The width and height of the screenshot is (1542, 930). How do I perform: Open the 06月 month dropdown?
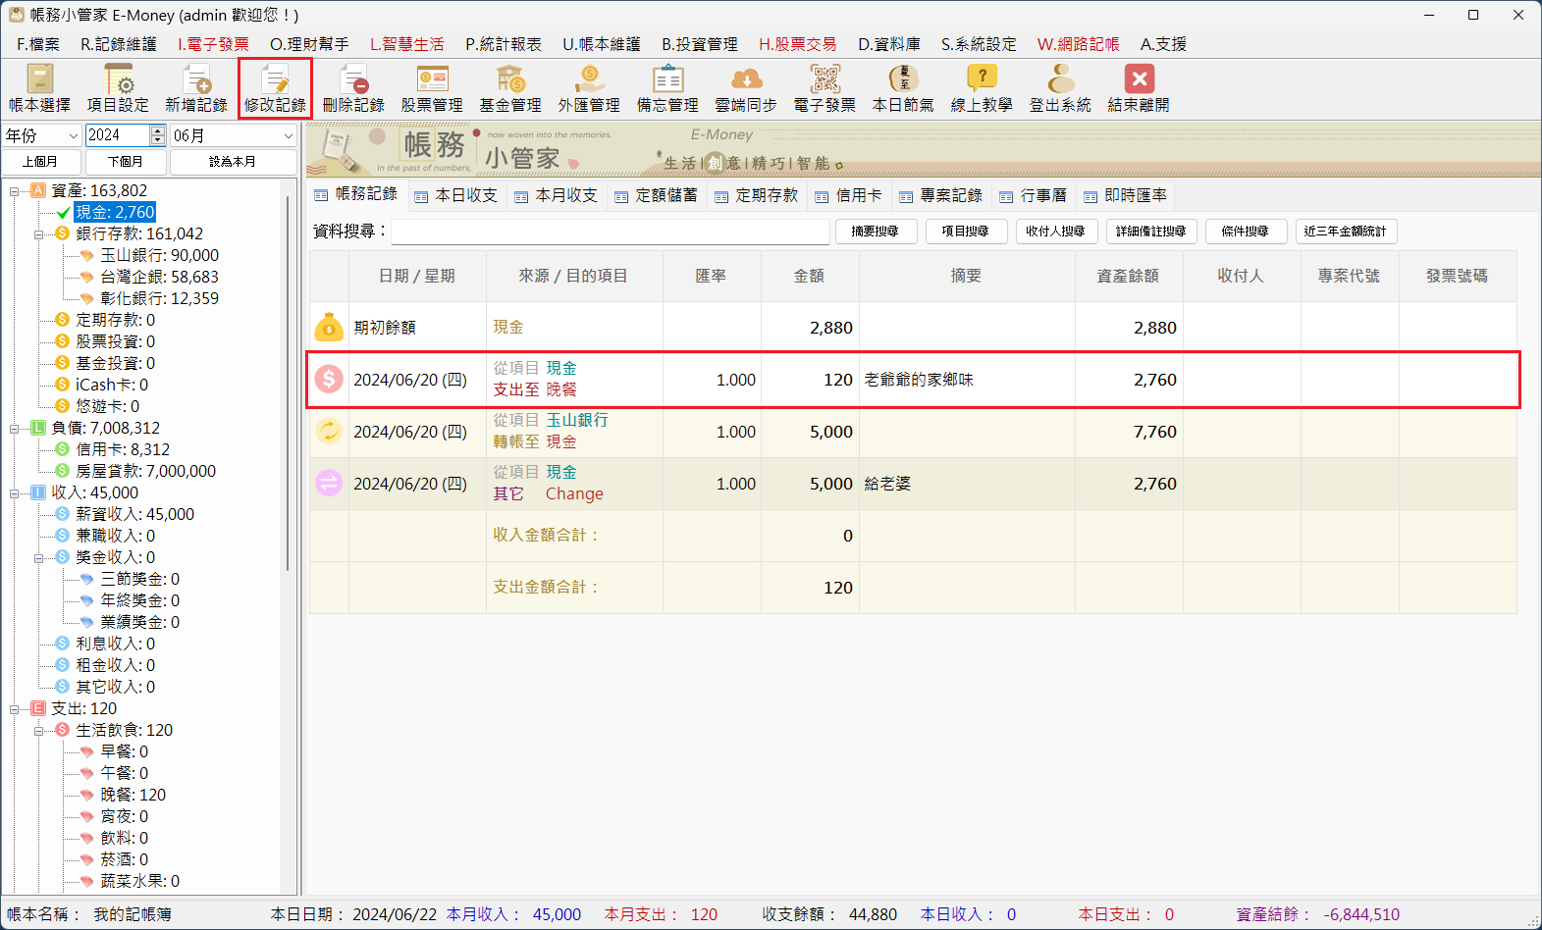[x=234, y=135]
